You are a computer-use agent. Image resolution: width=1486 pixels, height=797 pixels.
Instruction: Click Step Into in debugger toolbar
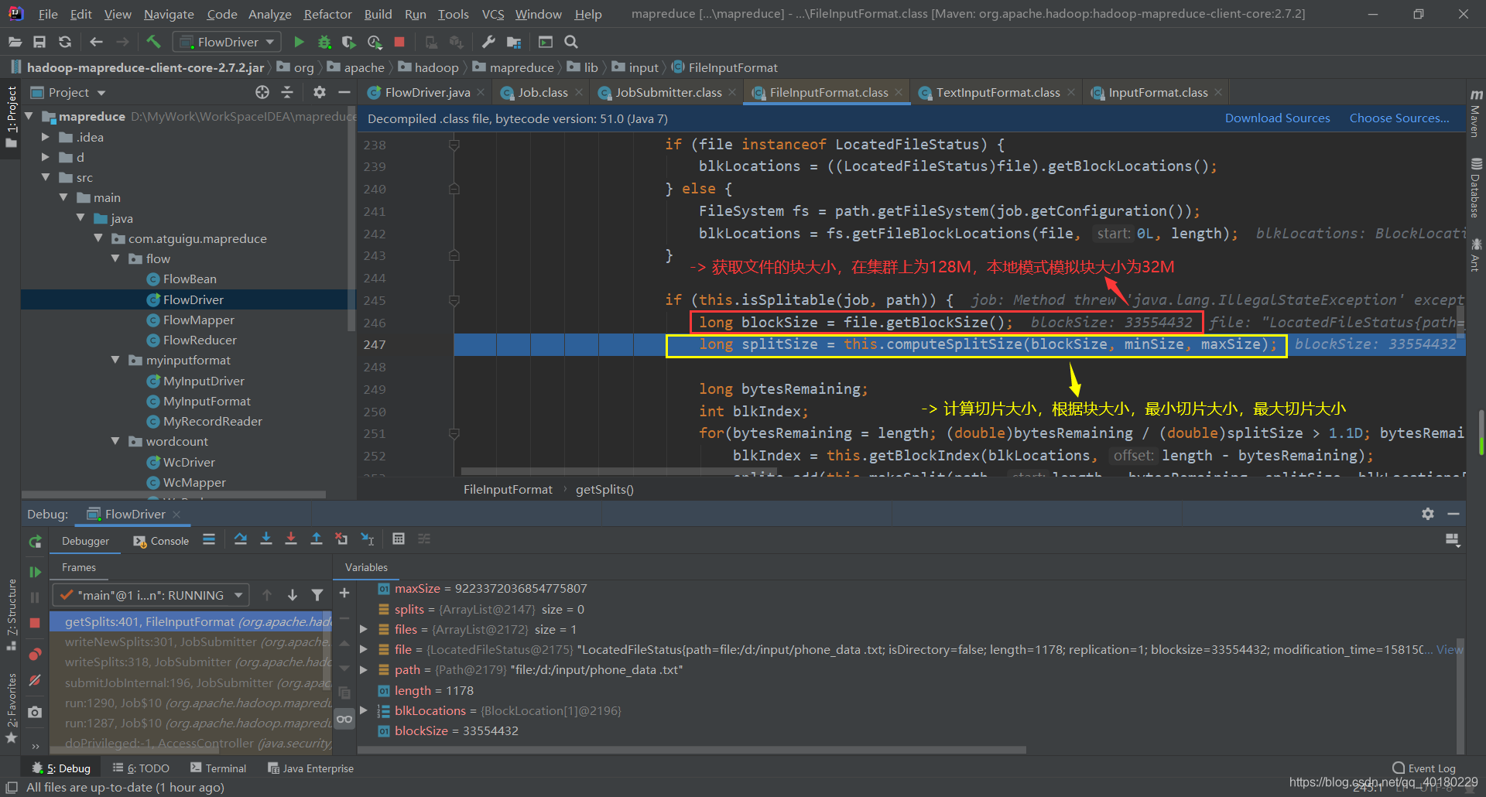(266, 539)
